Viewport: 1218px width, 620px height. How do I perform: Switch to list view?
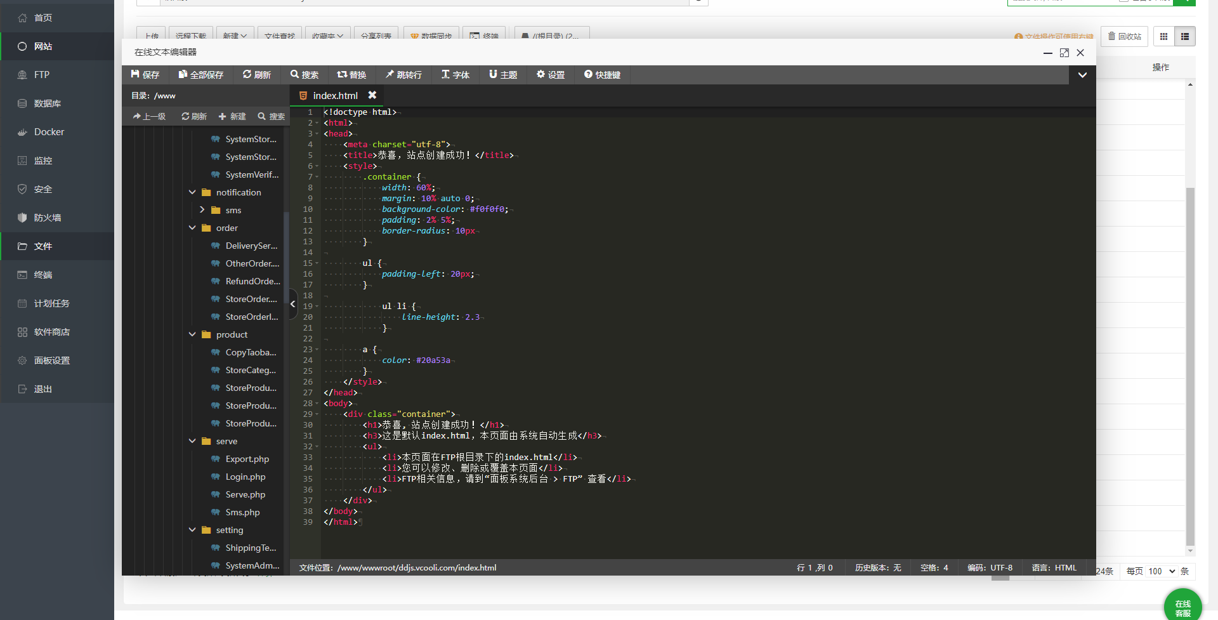pyautogui.click(x=1185, y=36)
